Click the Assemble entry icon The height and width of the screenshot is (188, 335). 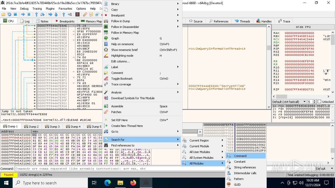pos(106,106)
